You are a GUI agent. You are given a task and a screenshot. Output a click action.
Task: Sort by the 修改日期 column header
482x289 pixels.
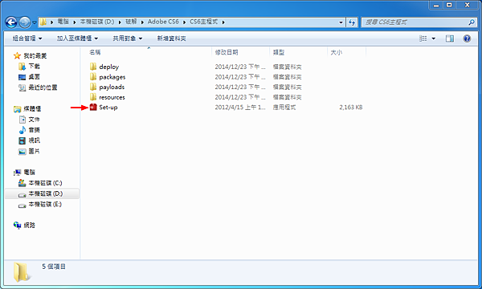227,52
